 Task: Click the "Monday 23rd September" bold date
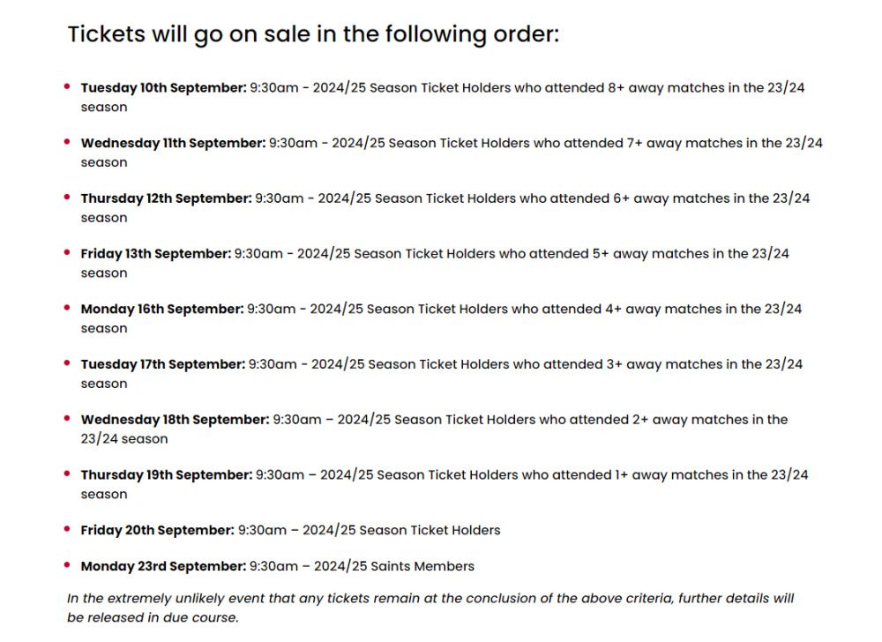point(163,566)
